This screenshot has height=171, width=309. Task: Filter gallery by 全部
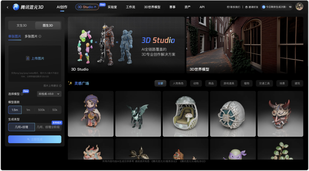(161, 83)
